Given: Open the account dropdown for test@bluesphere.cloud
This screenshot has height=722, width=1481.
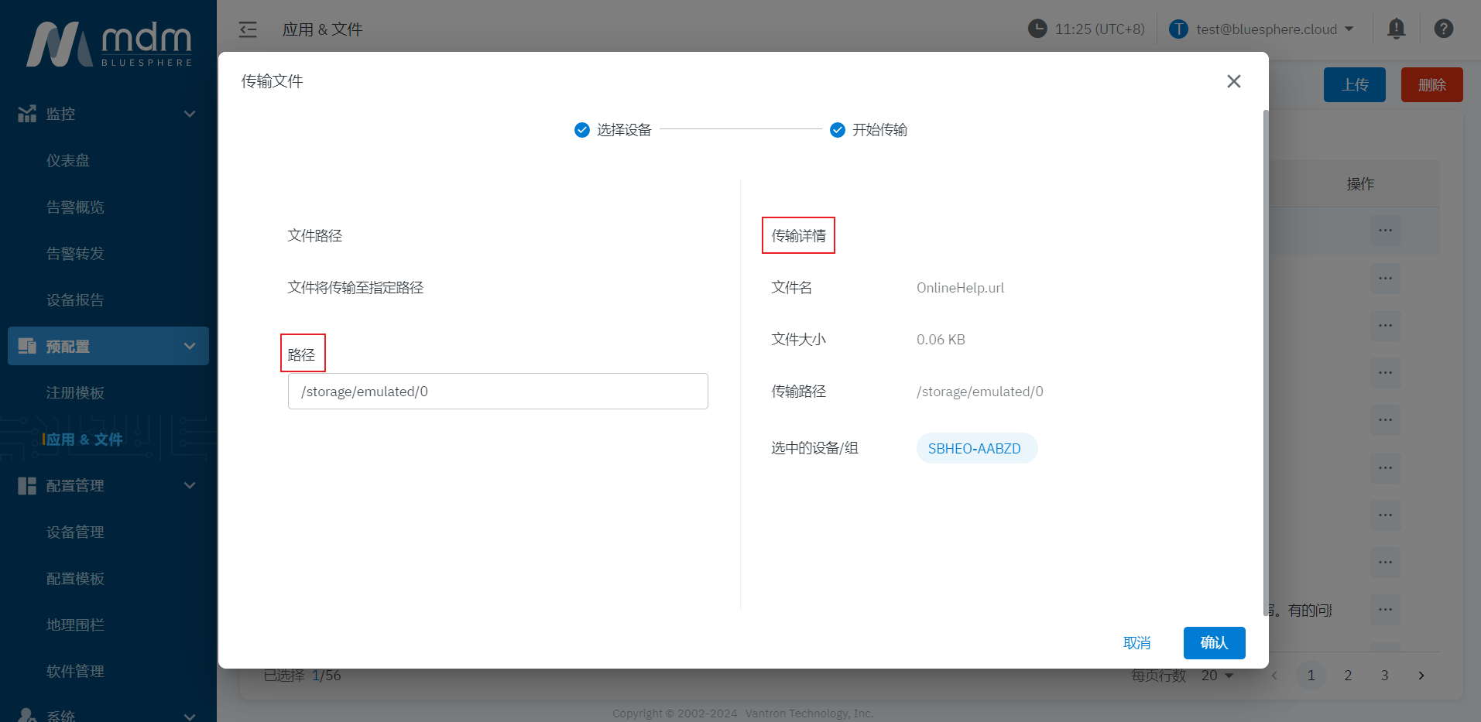Looking at the screenshot, I should point(1349,29).
